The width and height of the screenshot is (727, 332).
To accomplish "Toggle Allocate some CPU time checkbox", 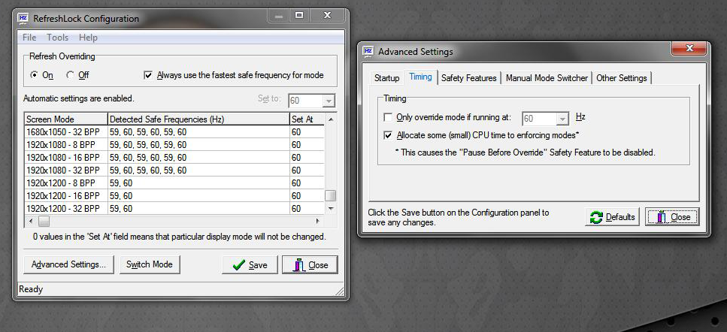I will [x=388, y=135].
